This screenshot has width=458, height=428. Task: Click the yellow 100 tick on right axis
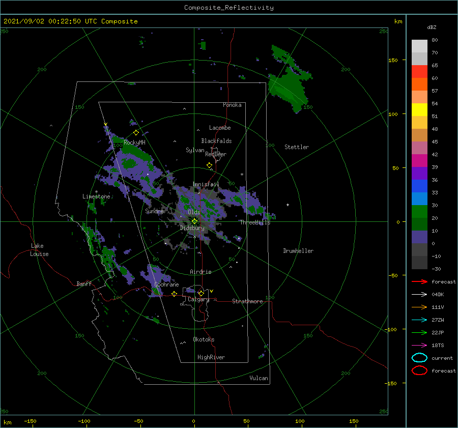[393, 114]
